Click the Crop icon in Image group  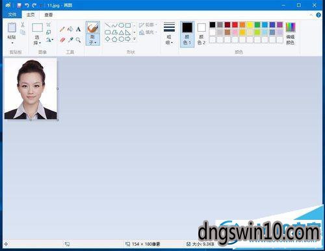[x=49, y=25]
